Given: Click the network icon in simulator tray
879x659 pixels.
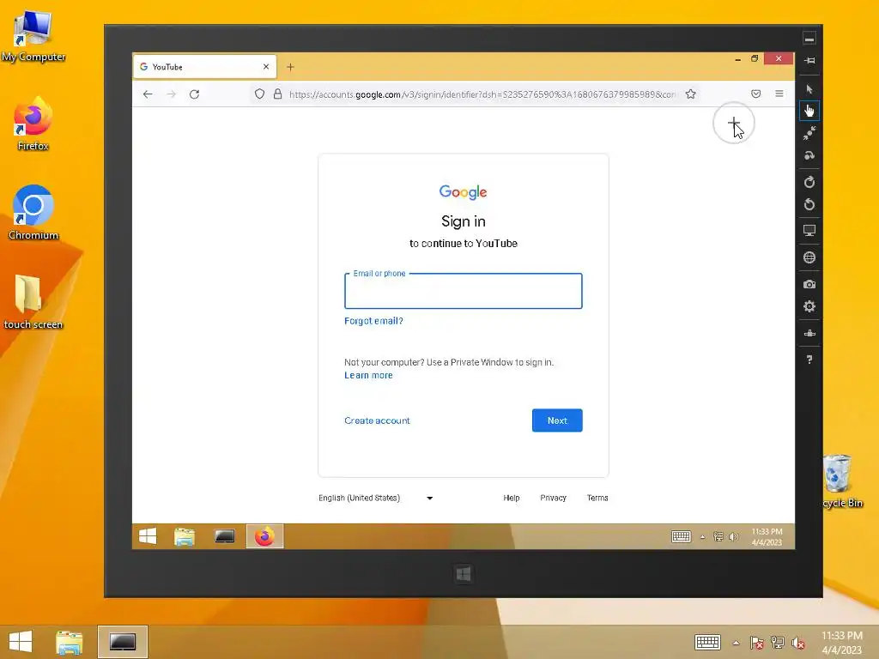Looking at the screenshot, I should [x=718, y=537].
